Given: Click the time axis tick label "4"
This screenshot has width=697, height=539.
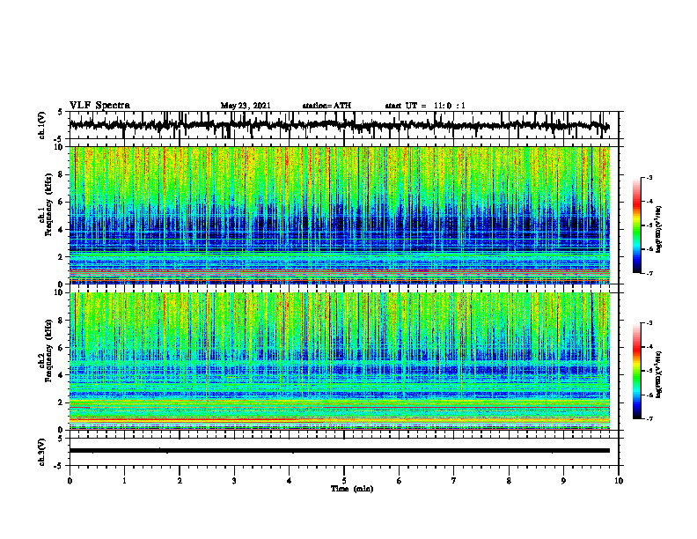Looking at the screenshot, I should click(290, 481).
